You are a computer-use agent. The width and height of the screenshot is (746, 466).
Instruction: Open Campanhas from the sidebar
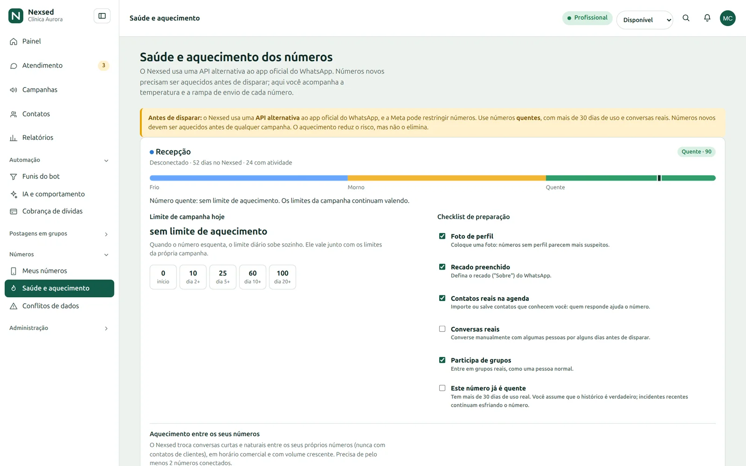coord(59,90)
